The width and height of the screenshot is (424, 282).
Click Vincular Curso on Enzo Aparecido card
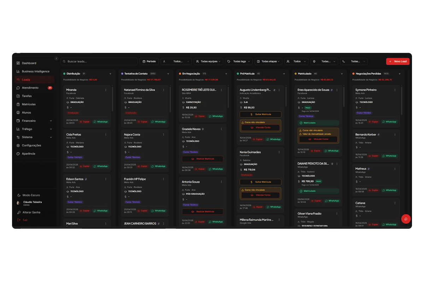click(318, 139)
